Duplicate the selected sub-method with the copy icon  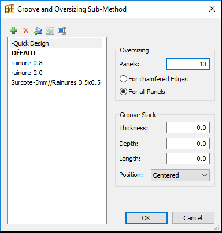point(38,31)
